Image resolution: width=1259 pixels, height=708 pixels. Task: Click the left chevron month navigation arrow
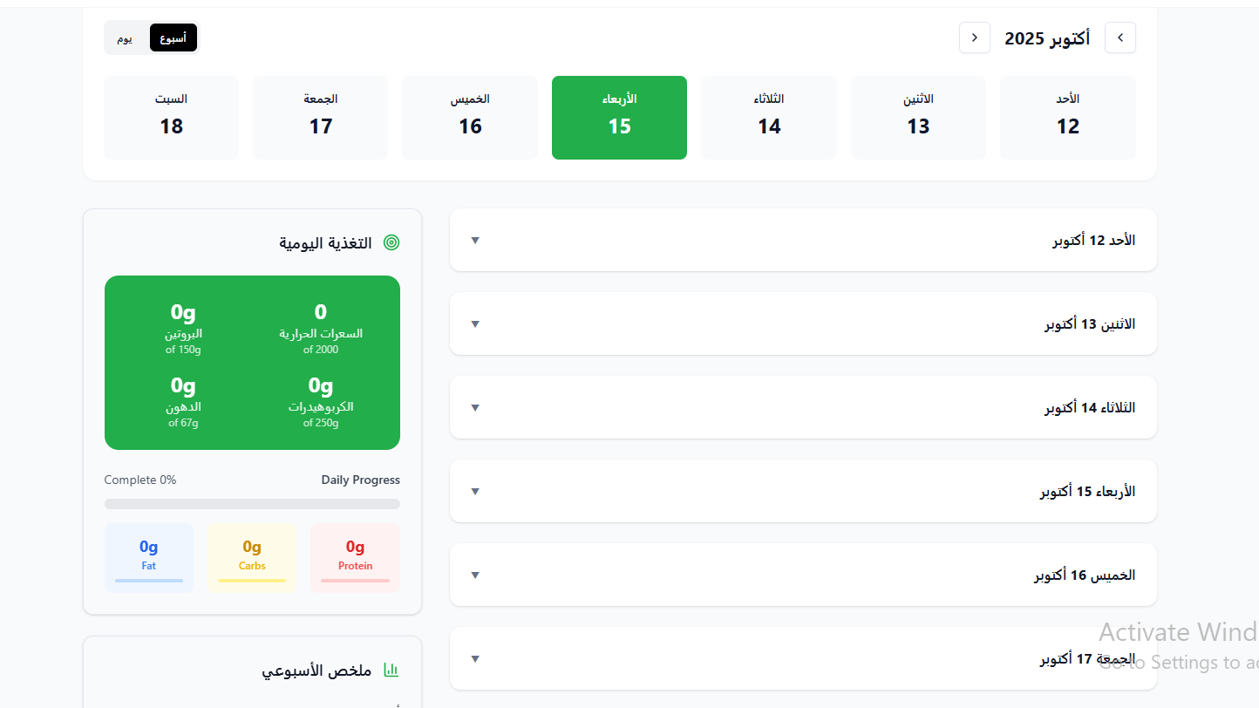click(x=974, y=37)
